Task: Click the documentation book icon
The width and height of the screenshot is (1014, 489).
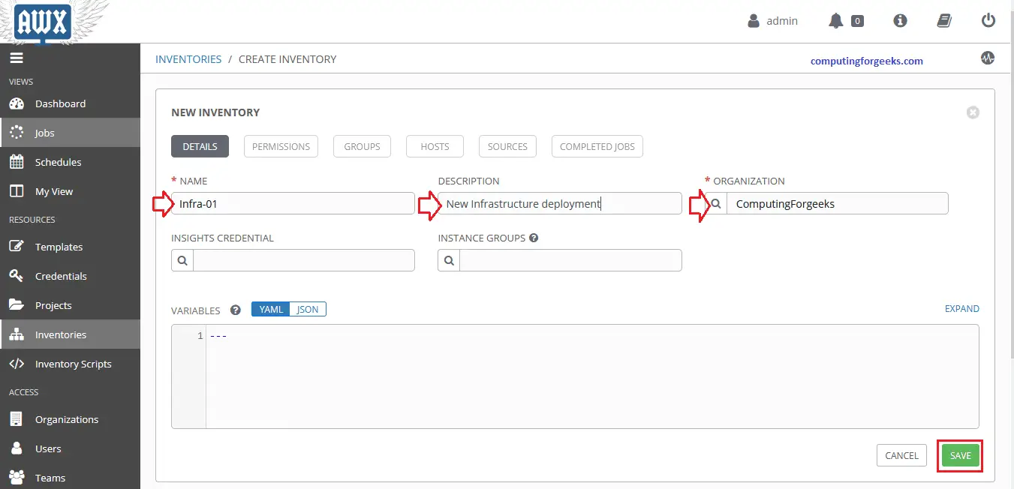Action: [x=943, y=20]
